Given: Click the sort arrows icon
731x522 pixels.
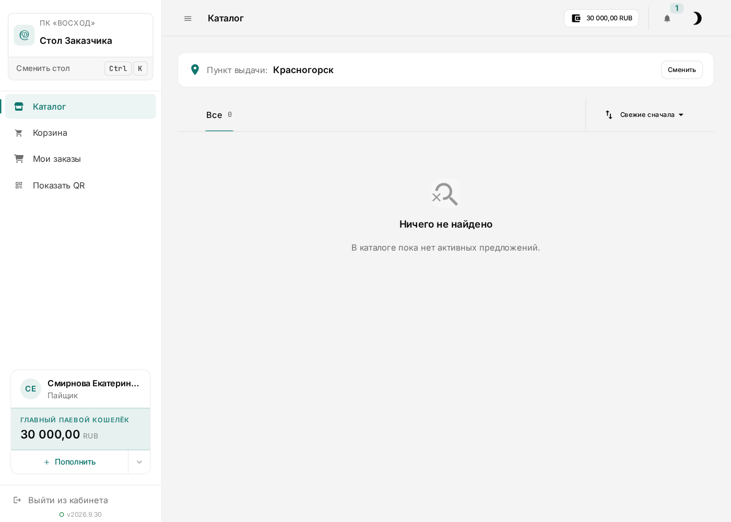Looking at the screenshot, I should [609, 115].
